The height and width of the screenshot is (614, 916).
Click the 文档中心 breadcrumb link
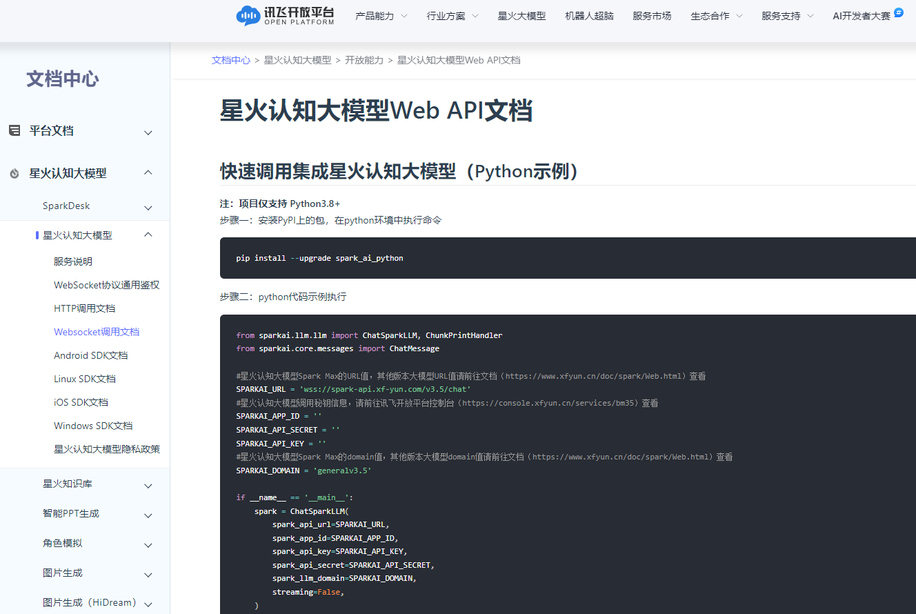231,60
